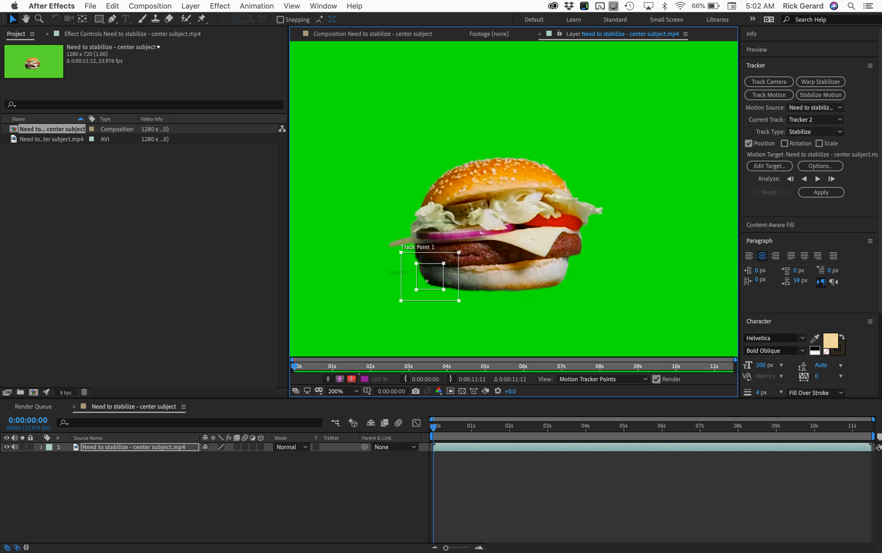This screenshot has width=882, height=553.
Task: Switch to the Footage (none) tab
Action: pos(489,34)
